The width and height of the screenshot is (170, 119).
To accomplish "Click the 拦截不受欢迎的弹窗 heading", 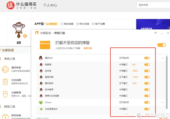I will tap(72, 43).
